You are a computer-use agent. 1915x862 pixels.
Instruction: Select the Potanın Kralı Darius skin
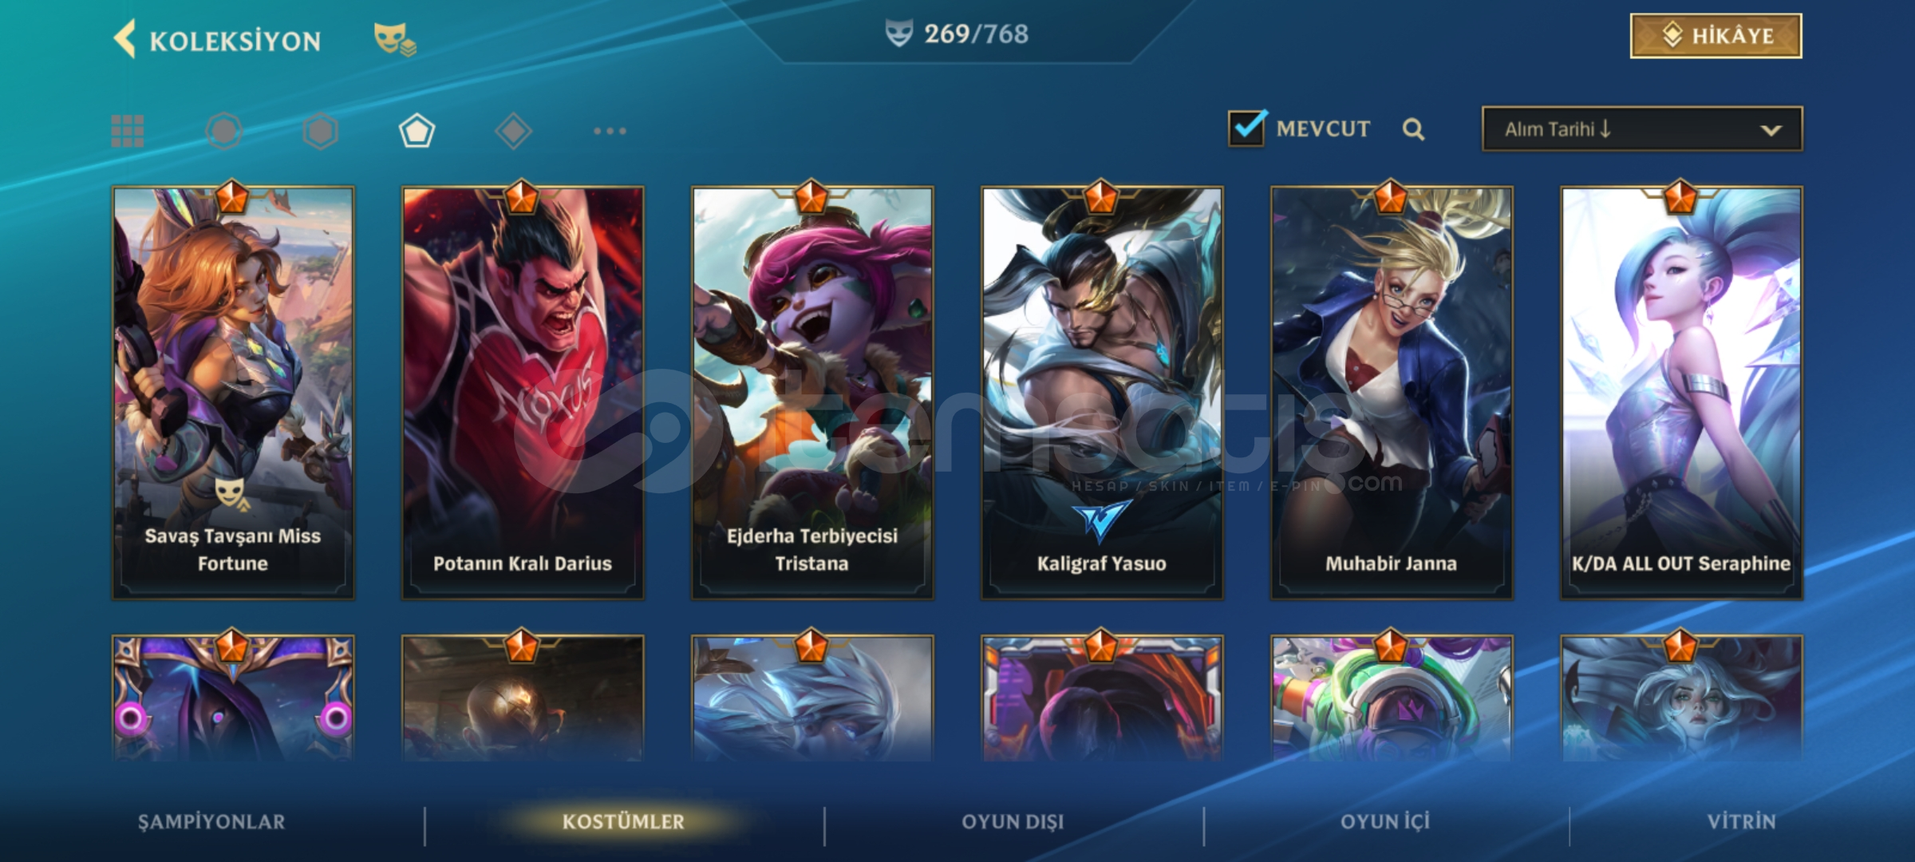click(523, 393)
